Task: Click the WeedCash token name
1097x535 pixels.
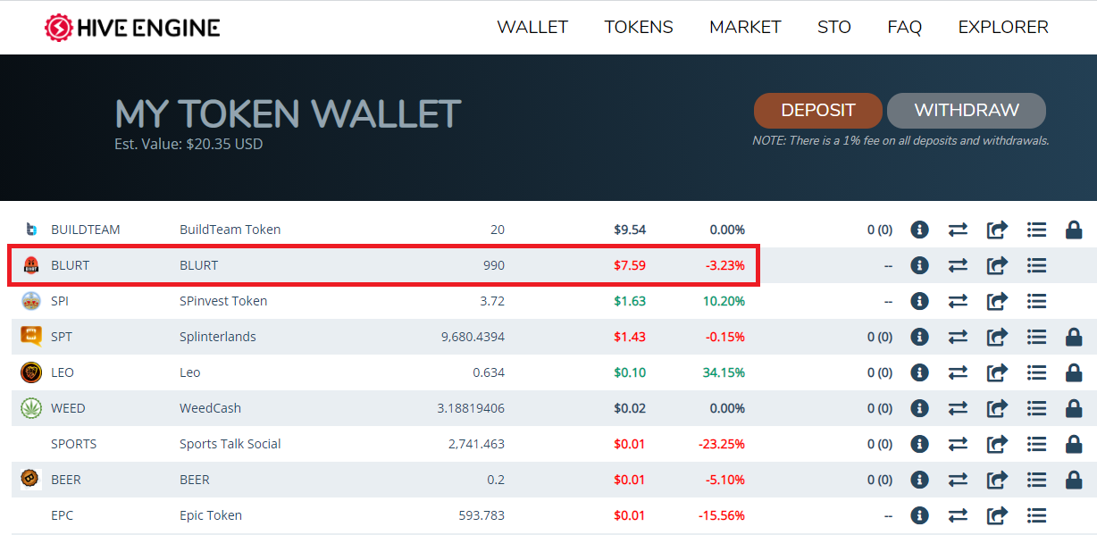Action: [x=211, y=408]
